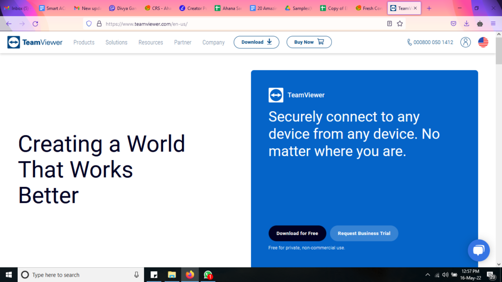Open the notification center icon
Viewport: 502px width, 282px height.
pos(491,275)
